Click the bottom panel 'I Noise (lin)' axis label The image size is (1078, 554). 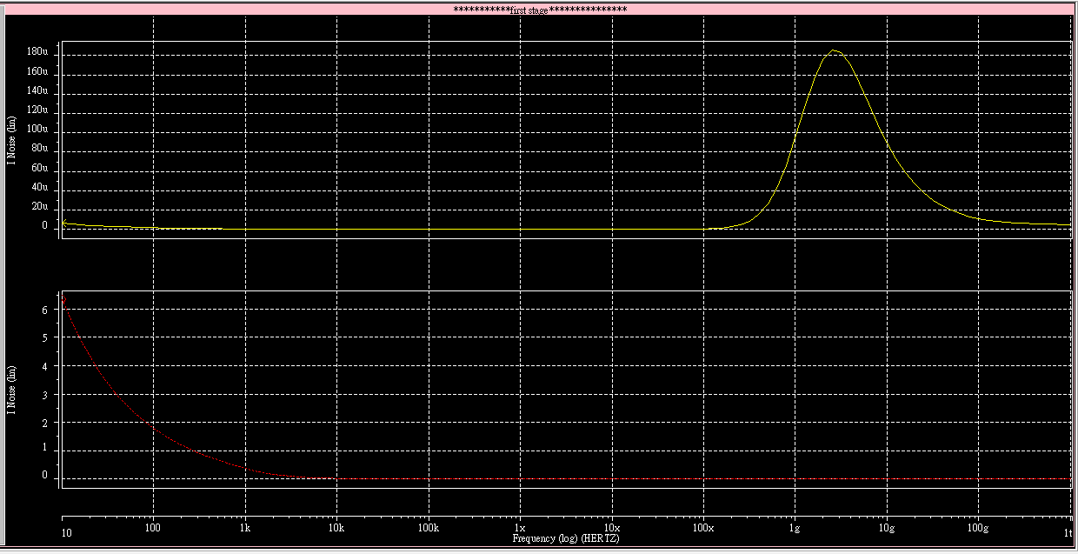[x=11, y=389]
